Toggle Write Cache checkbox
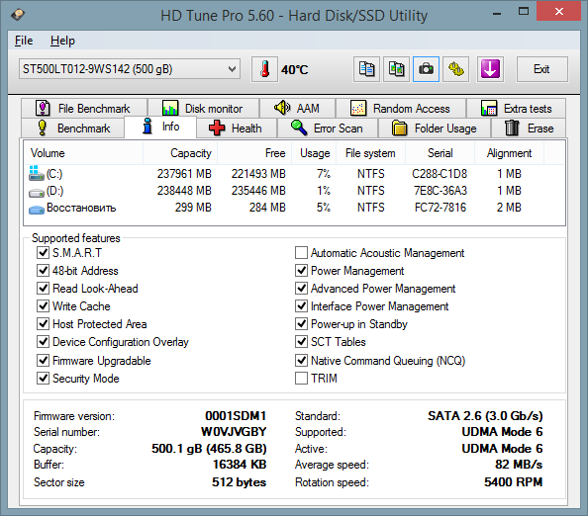 tap(43, 305)
